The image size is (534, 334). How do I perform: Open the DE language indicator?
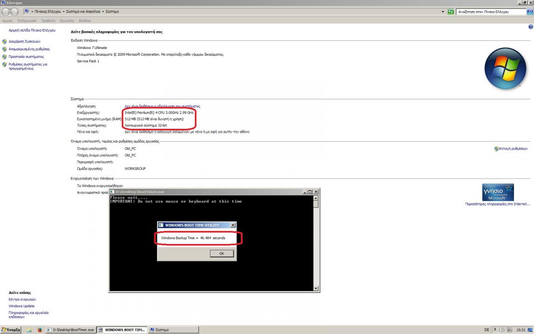486,330
